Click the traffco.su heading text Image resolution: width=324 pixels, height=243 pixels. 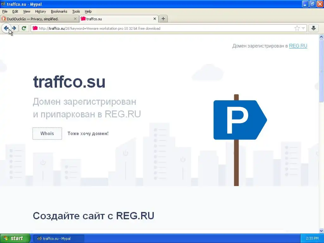69,82
